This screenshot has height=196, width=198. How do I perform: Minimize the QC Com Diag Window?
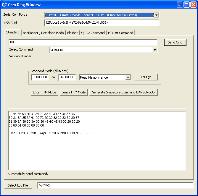point(179,5)
